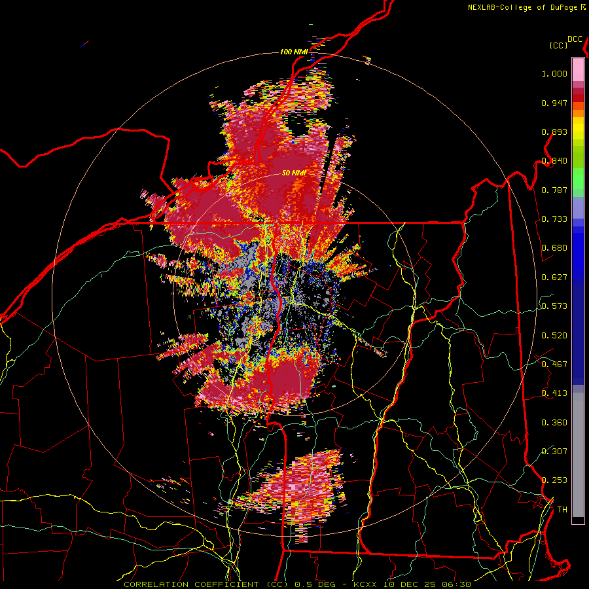Click the 0.787 value on the color scale
The image size is (589, 589).
tap(554, 190)
